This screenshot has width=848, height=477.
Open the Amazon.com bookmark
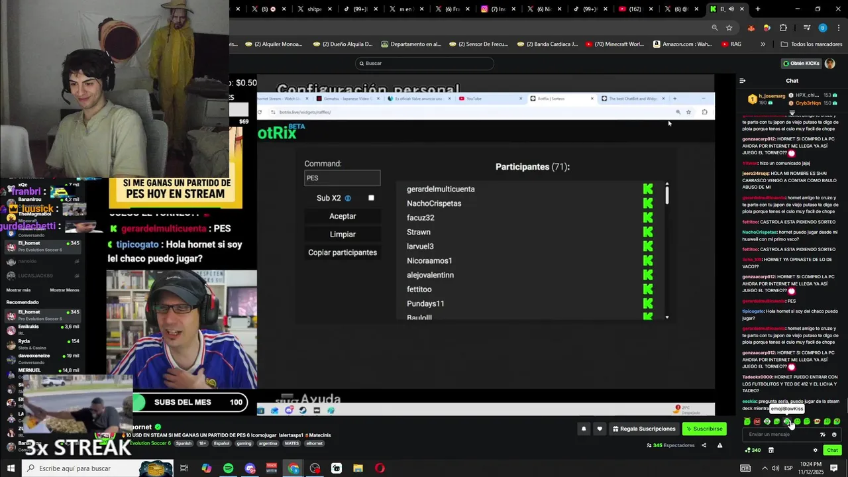682,44
